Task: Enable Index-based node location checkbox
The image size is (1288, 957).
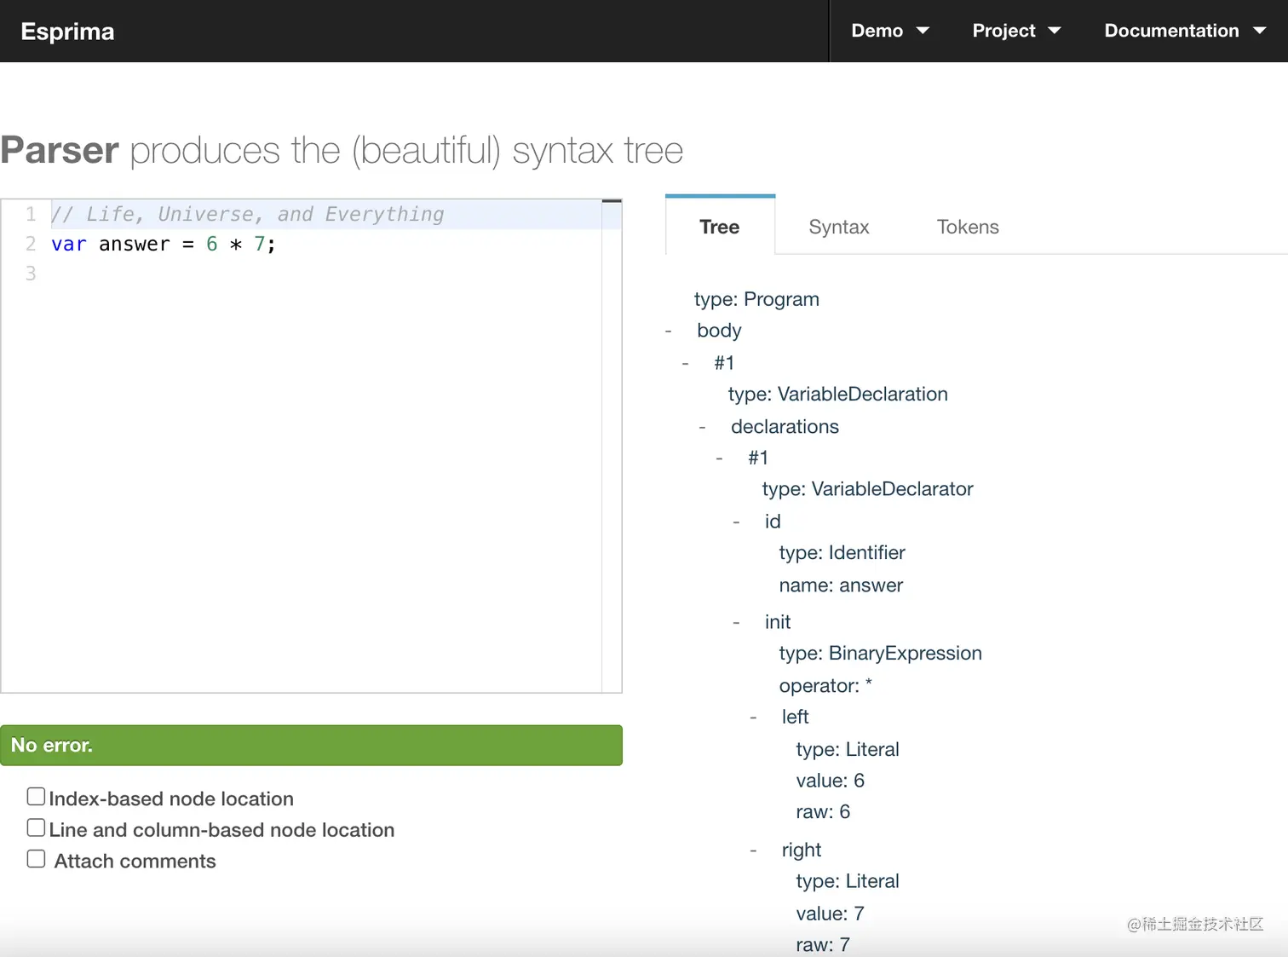Action: point(36,797)
